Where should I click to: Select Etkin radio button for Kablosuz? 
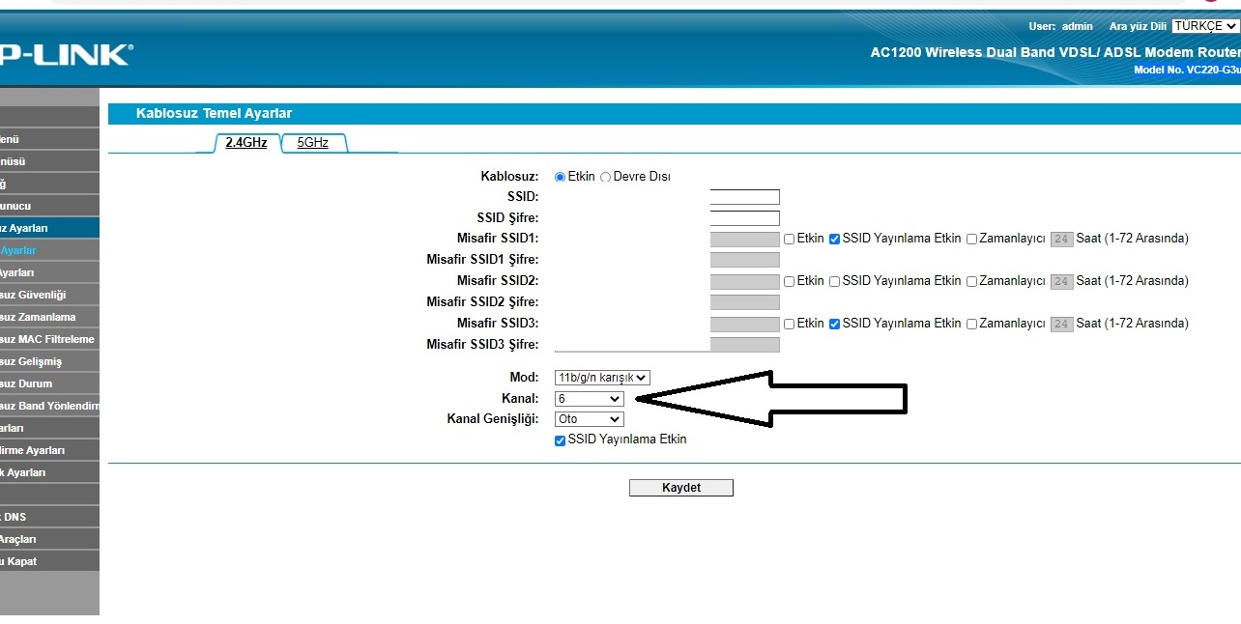click(560, 178)
